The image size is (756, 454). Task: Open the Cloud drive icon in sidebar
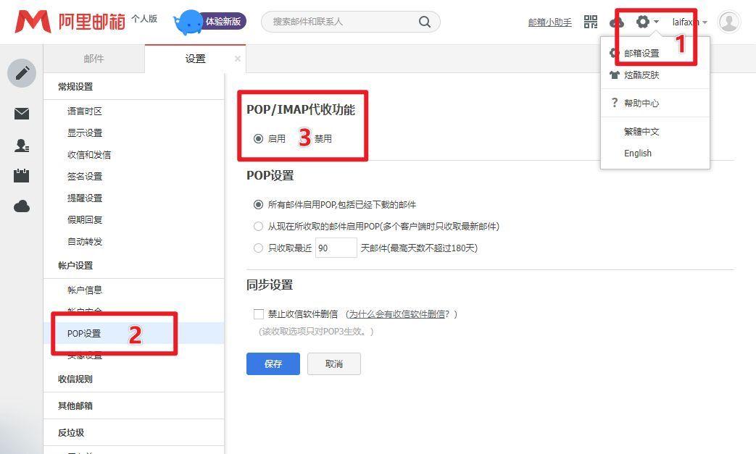coord(21,206)
